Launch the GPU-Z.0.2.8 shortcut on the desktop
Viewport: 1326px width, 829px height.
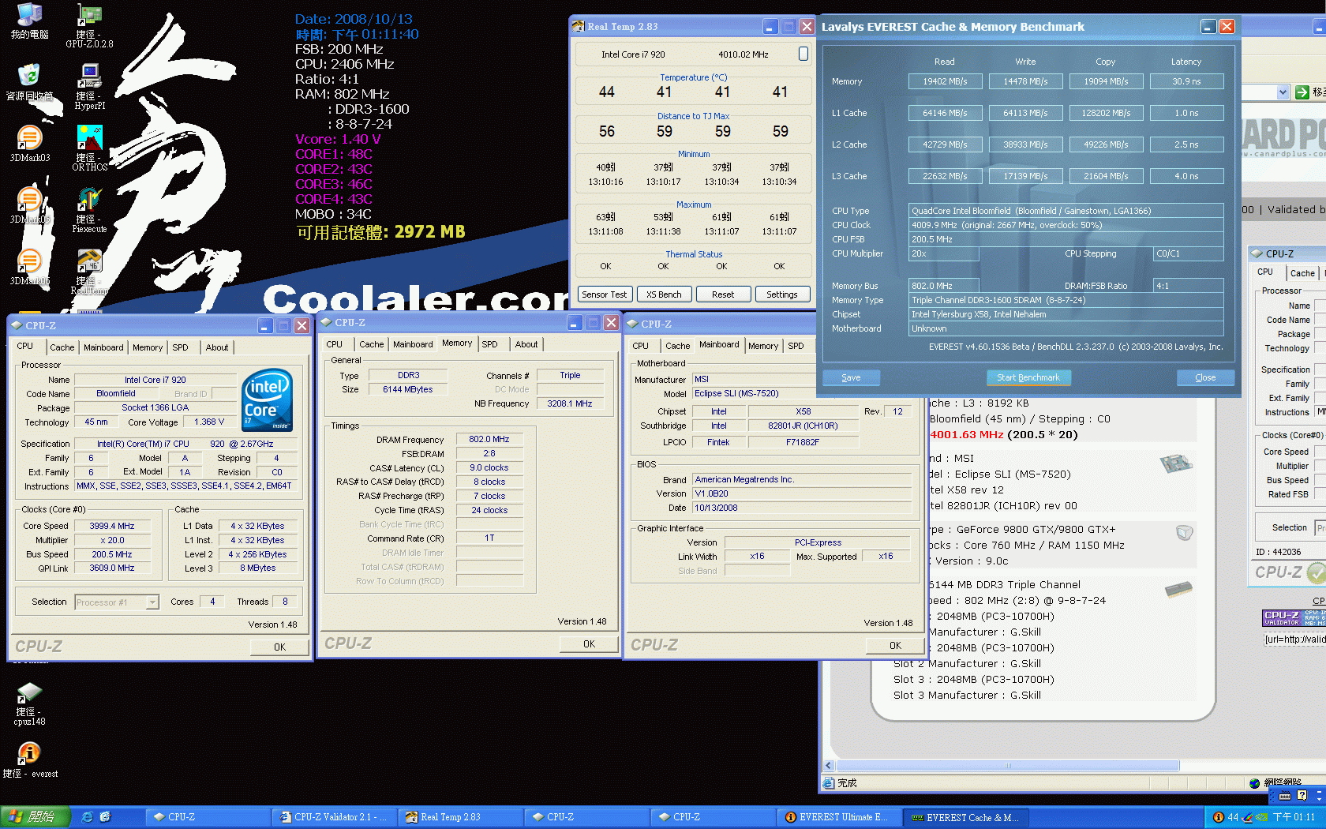[89, 26]
